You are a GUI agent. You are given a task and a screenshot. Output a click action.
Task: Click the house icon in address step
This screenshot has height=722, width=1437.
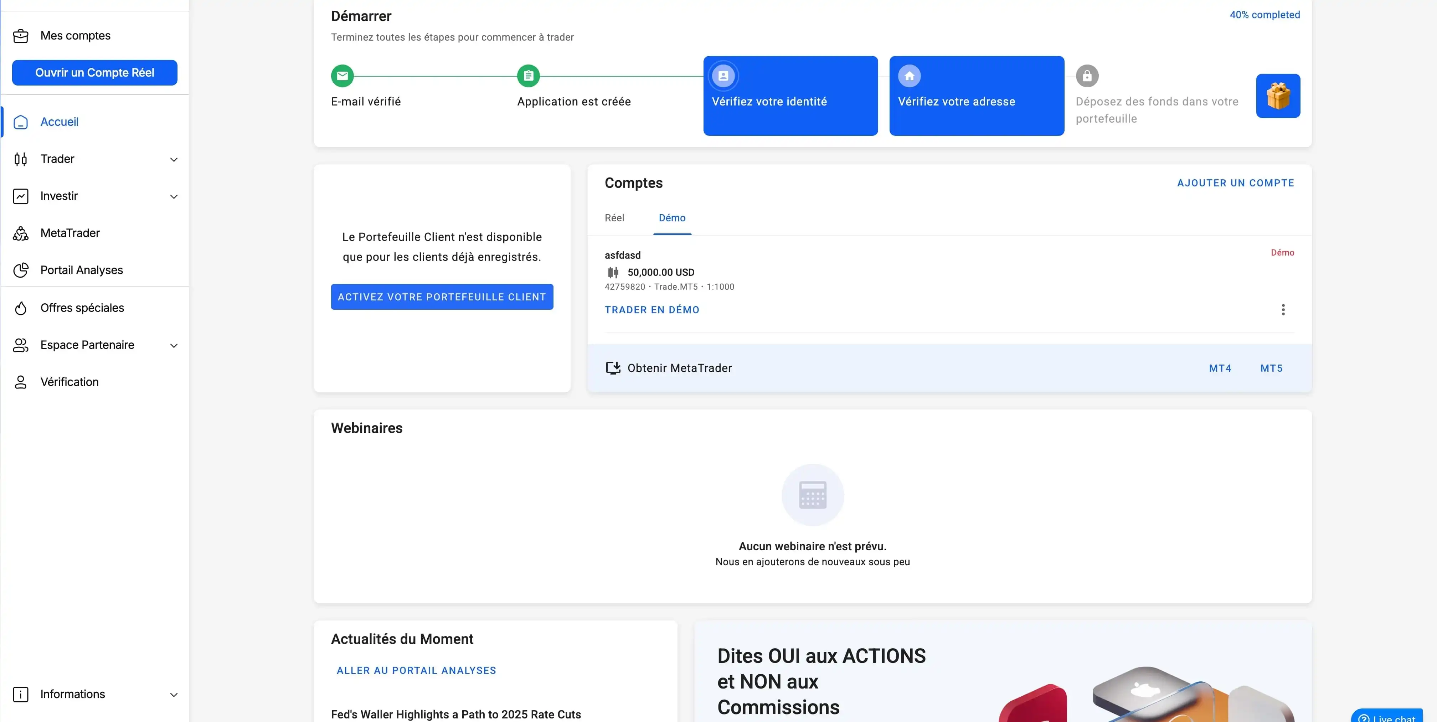pyautogui.click(x=909, y=76)
